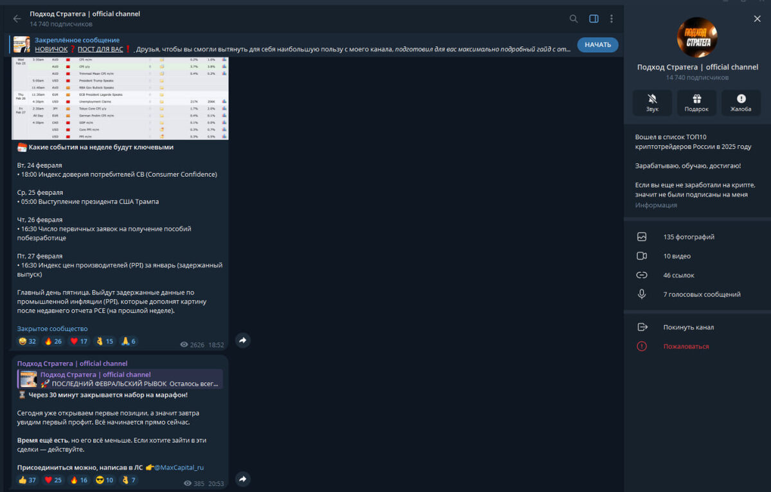Click the link chain icon
This screenshot has width=771, height=492.
641,275
